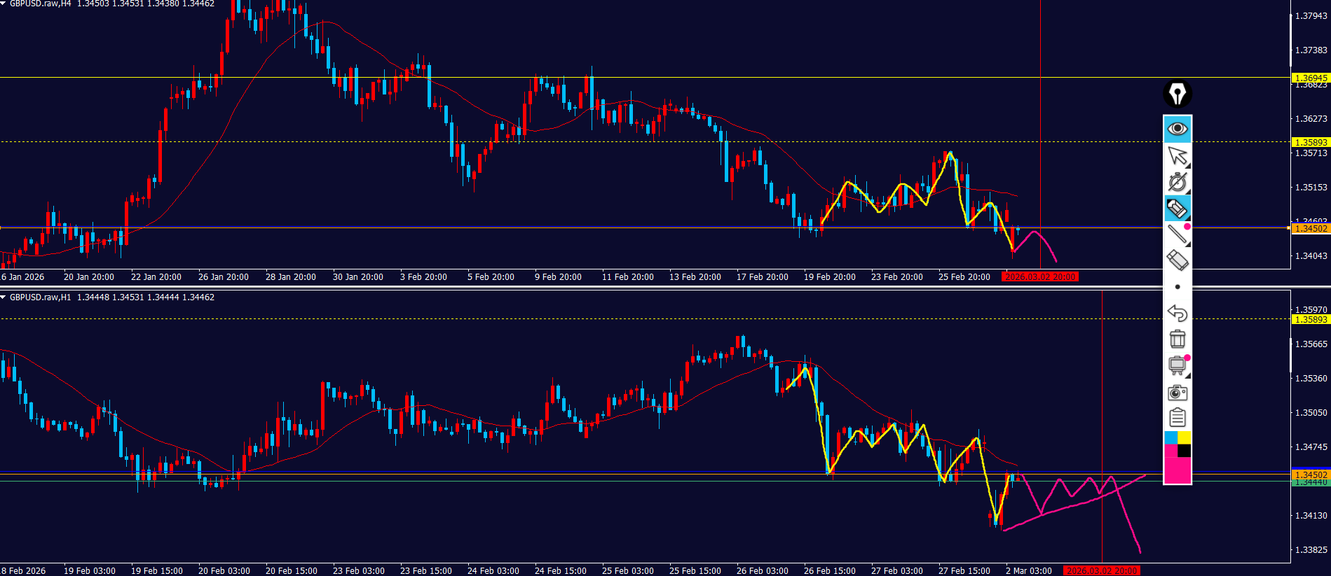1331x576 pixels.
Task: Select the eraser tool
Action: tap(1178, 260)
